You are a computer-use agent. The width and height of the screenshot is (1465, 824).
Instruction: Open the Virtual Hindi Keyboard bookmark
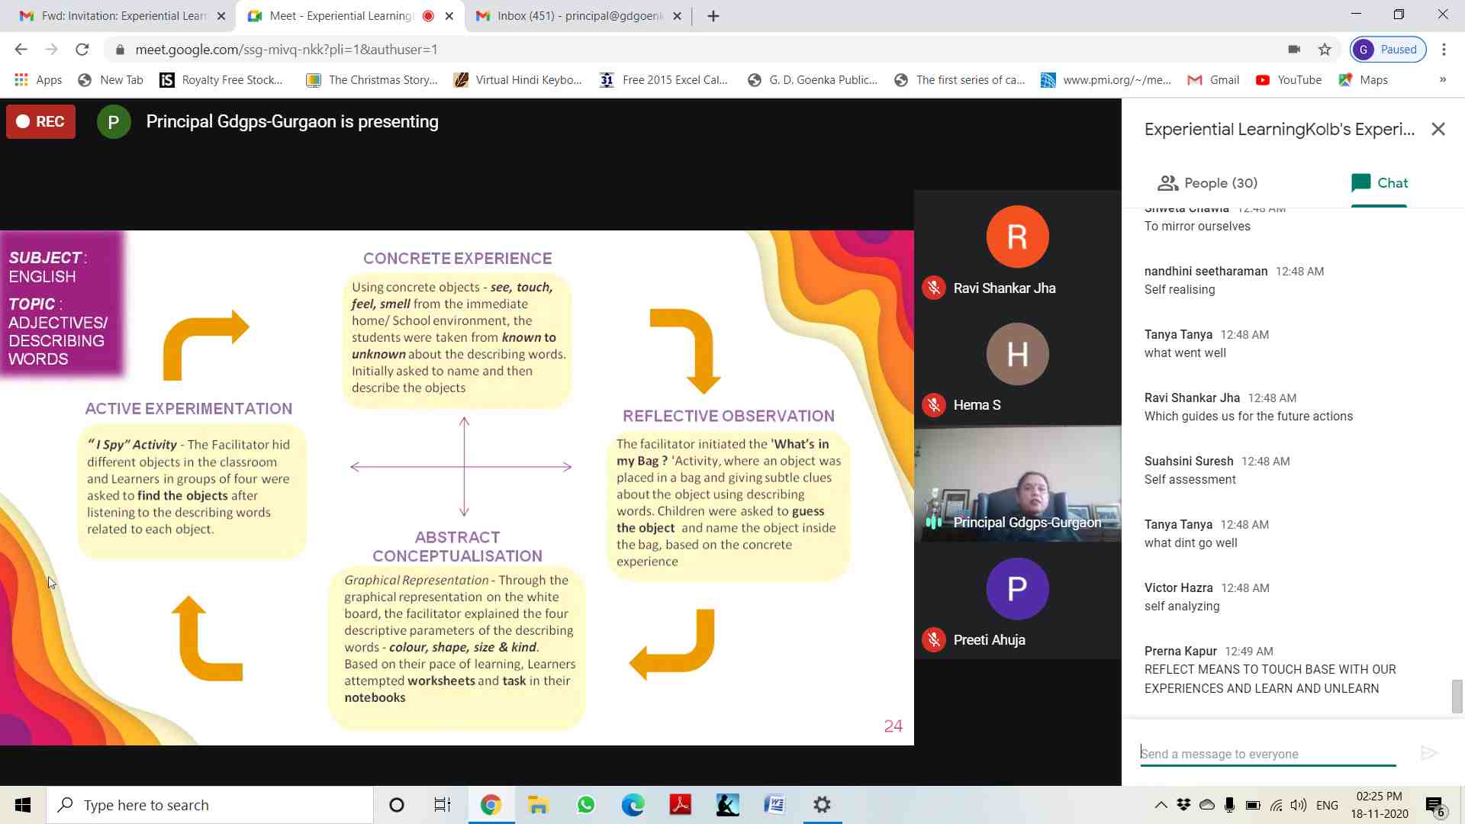coord(517,80)
